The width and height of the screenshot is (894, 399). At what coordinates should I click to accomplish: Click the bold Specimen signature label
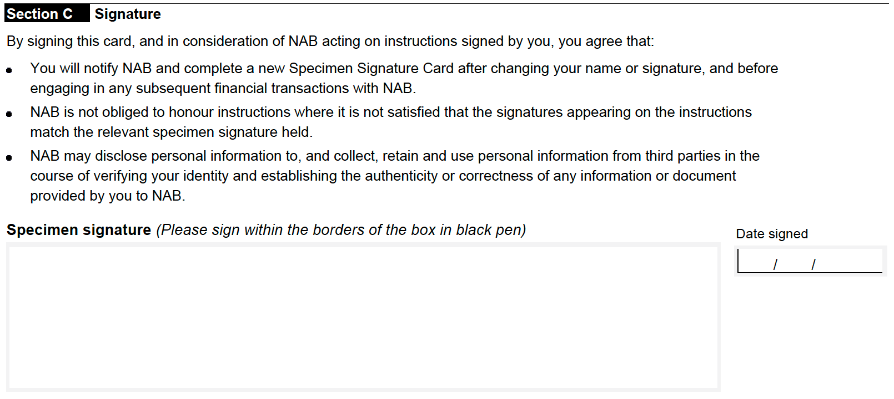tap(79, 229)
